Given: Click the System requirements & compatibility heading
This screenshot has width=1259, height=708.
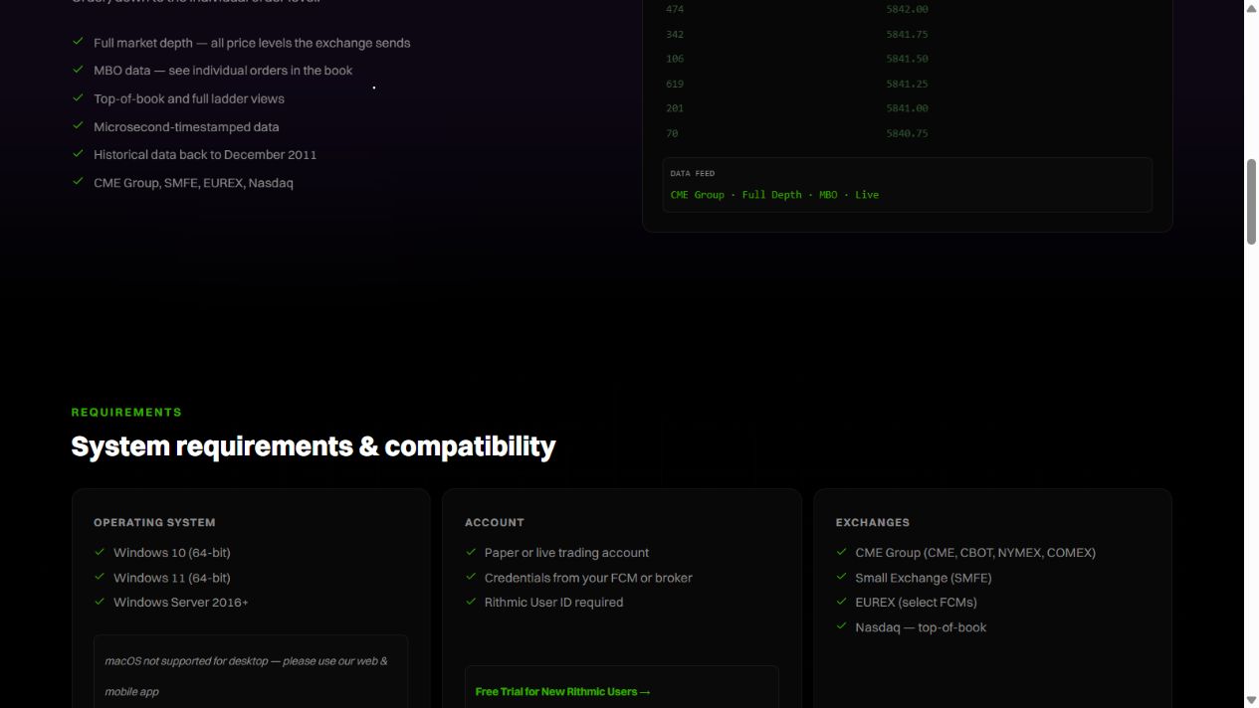Looking at the screenshot, I should [x=314, y=445].
